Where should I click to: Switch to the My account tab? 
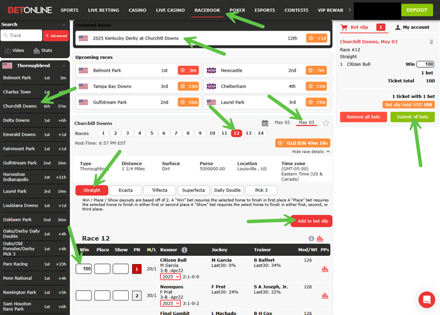pyautogui.click(x=412, y=28)
